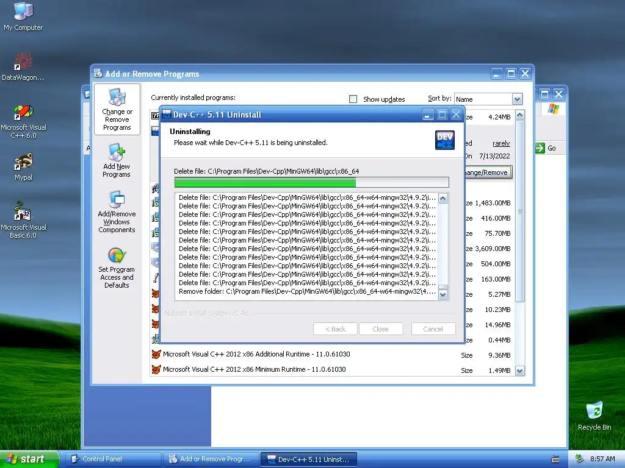
Task: Click the rarely used link
Action: [x=501, y=143]
